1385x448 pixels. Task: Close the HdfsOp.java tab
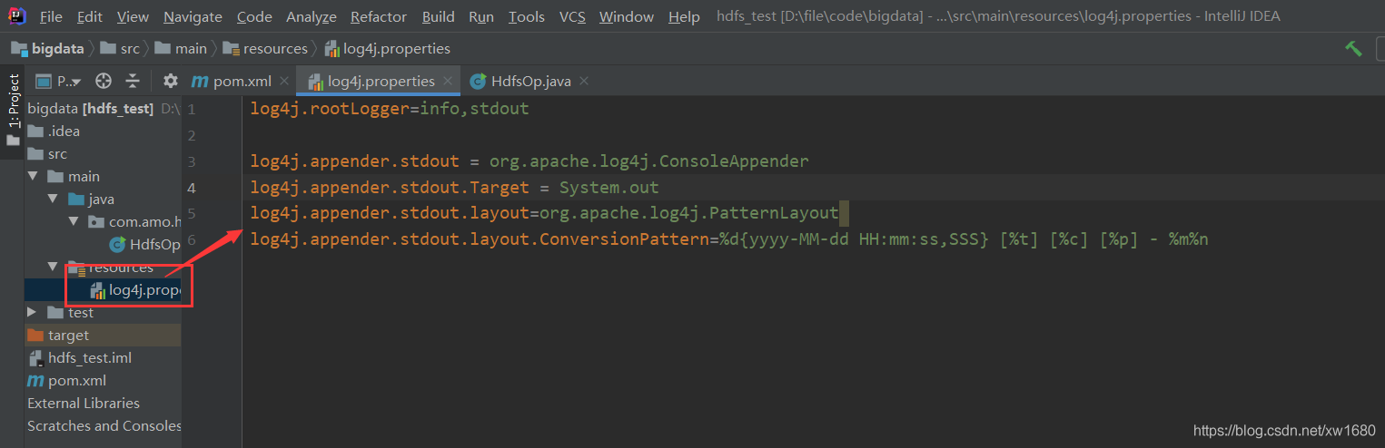click(x=584, y=82)
